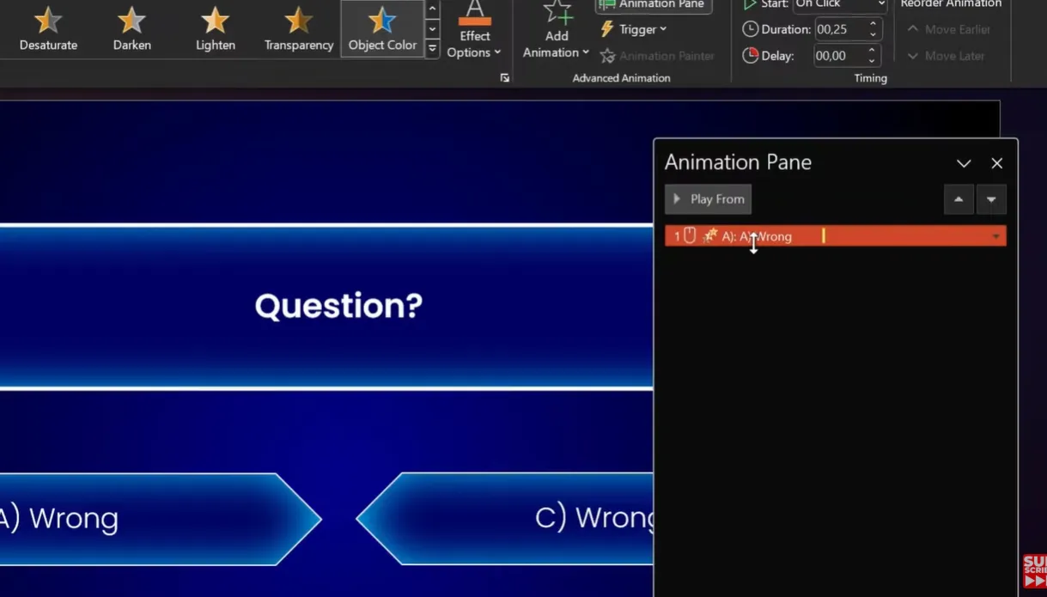Select the Question? text box on slide
Screen dimensions: 1047x597
pos(338,307)
